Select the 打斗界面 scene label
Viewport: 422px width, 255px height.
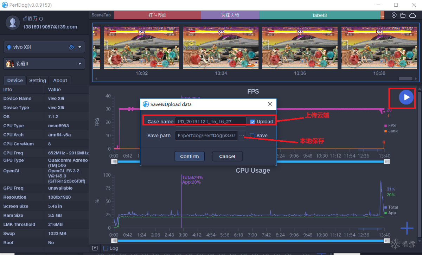(x=157, y=15)
